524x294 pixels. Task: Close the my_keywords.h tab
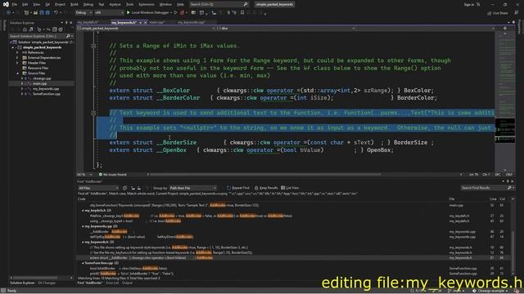(x=145, y=22)
